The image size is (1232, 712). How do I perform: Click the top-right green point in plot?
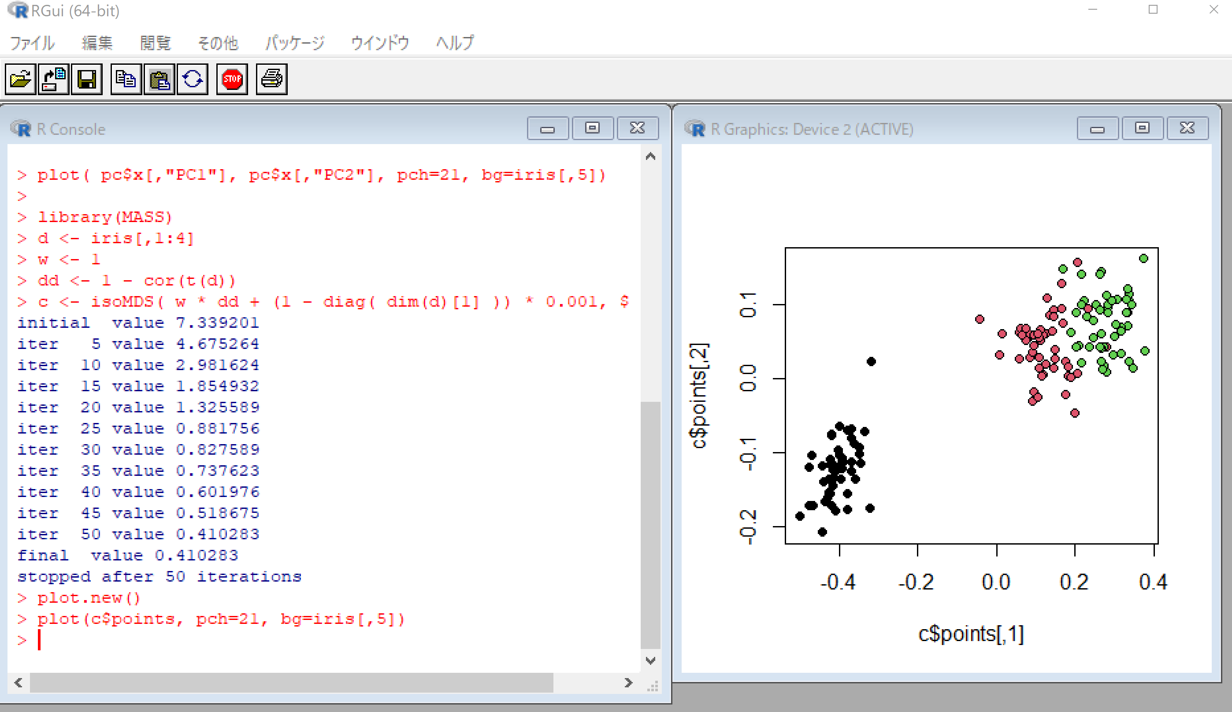point(1143,258)
